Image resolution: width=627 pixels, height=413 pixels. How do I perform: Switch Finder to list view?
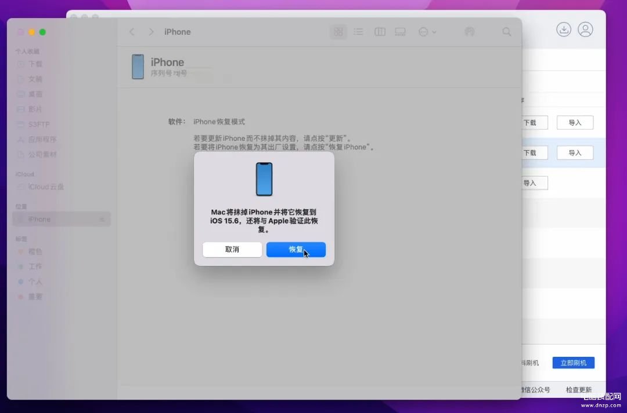click(x=358, y=31)
